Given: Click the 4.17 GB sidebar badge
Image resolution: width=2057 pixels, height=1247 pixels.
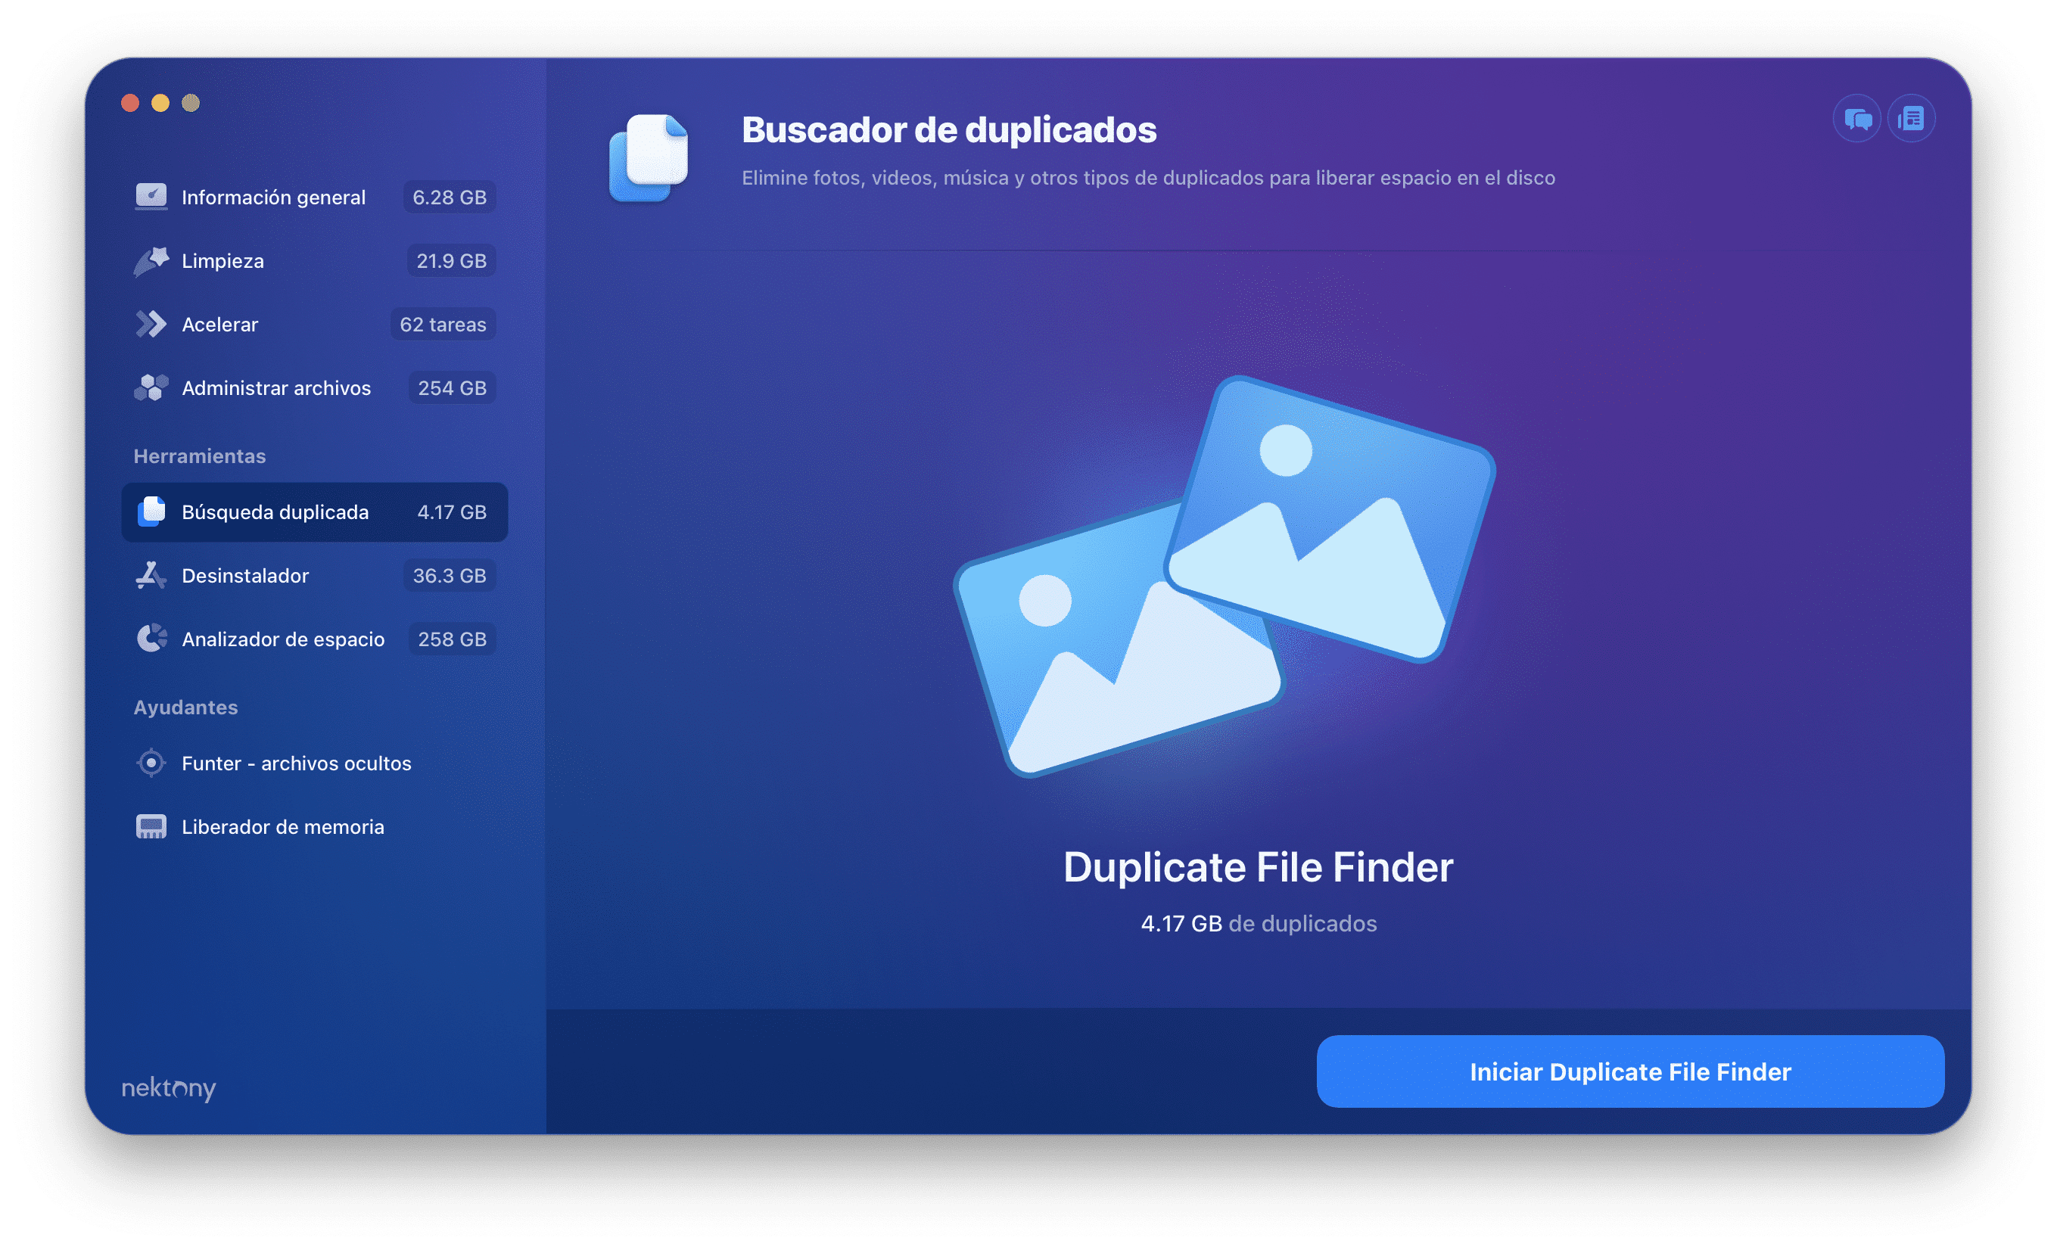Looking at the screenshot, I should 452,512.
